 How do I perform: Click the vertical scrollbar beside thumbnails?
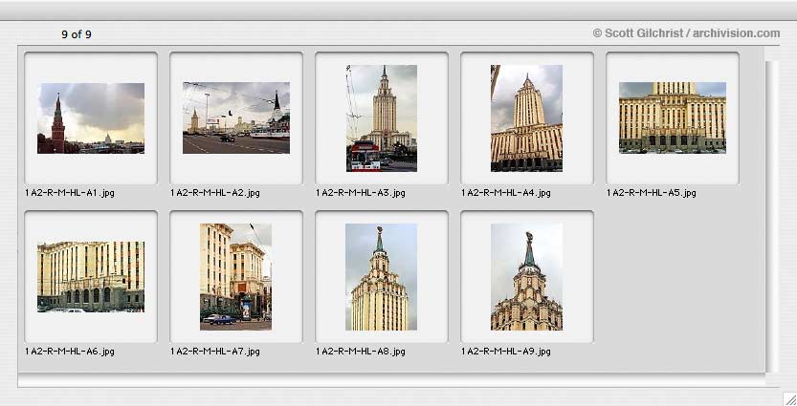[x=771, y=217]
